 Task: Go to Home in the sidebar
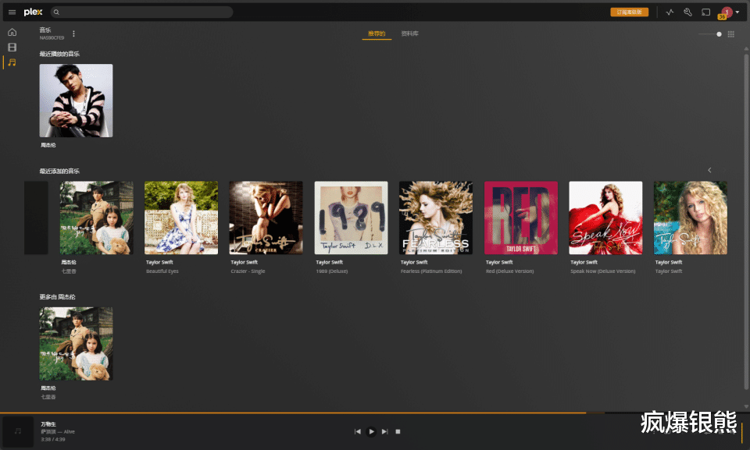(12, 32)
